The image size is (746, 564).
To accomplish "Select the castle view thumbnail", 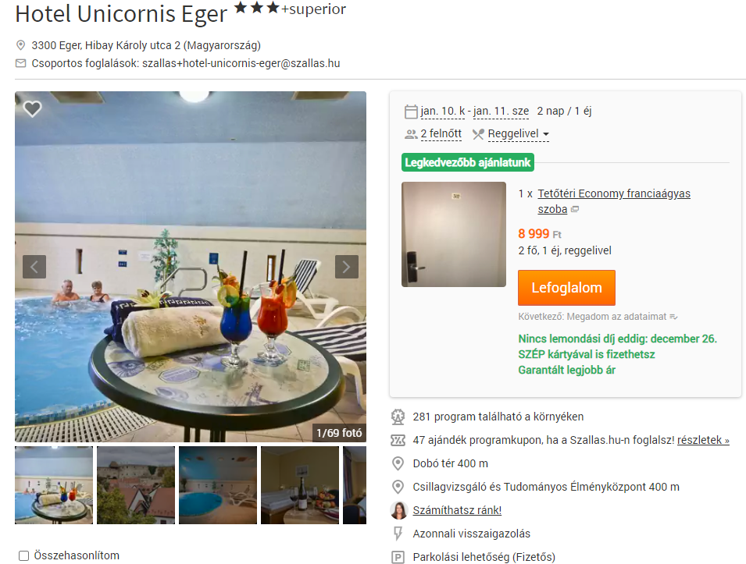I will tap(136, 485).
